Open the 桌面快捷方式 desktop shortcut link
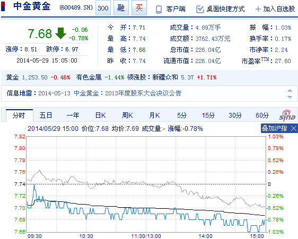Viewport: 298px width, 239px height. 225,9
